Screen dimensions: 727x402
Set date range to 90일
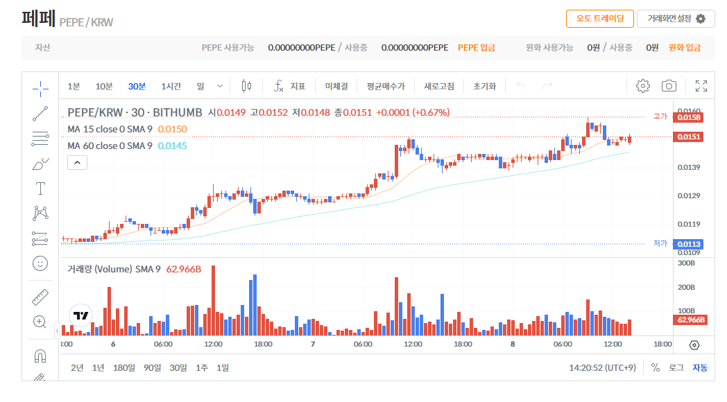tap(152, 368)
